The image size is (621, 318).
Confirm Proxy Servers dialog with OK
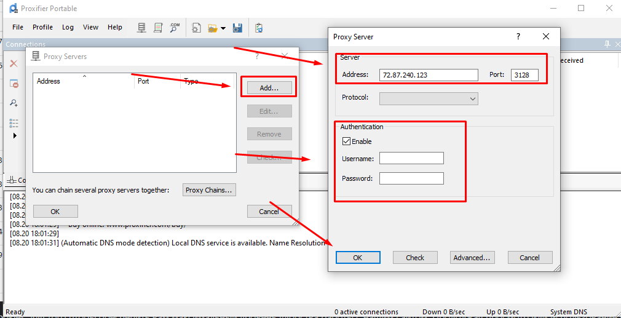pyautogui.click(x=55, y=212)
